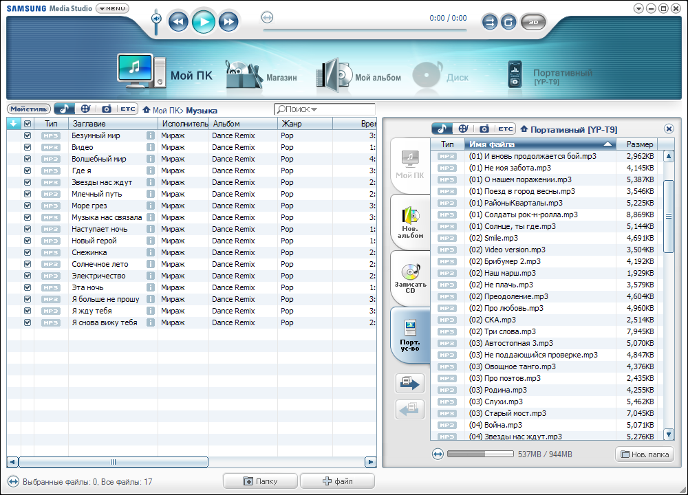The width and height of the screenshot is (688, 495).
Task: Toggle shuffle mode in the player
Action: point(490,23)
